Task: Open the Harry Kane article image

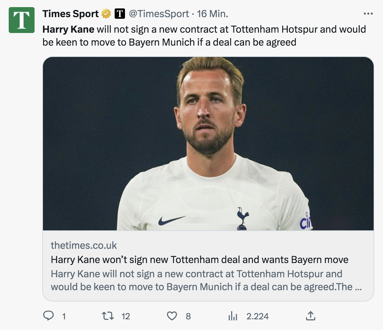Action: point(208,144)
